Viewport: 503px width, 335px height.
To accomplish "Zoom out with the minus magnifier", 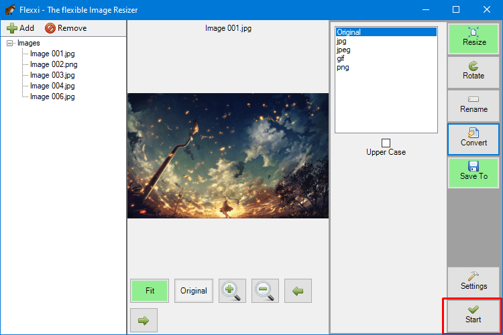I will point(265,291).
